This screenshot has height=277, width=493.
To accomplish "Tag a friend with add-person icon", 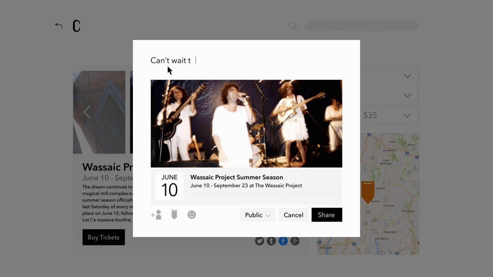I will pos(156,215).
